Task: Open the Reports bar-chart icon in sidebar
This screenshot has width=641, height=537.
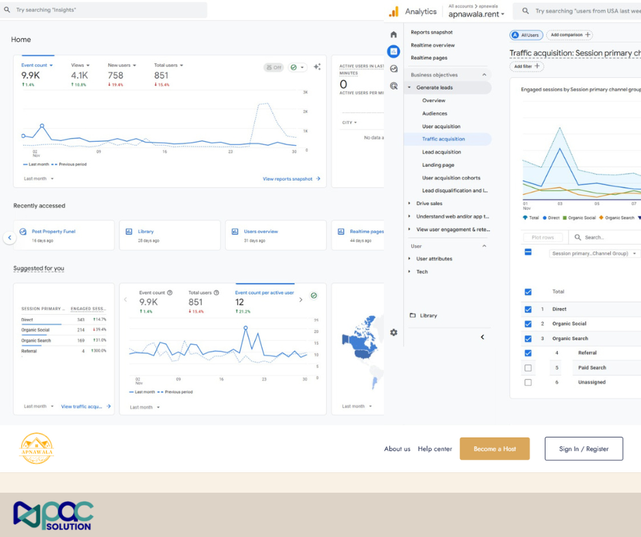Action: point(393,51)
